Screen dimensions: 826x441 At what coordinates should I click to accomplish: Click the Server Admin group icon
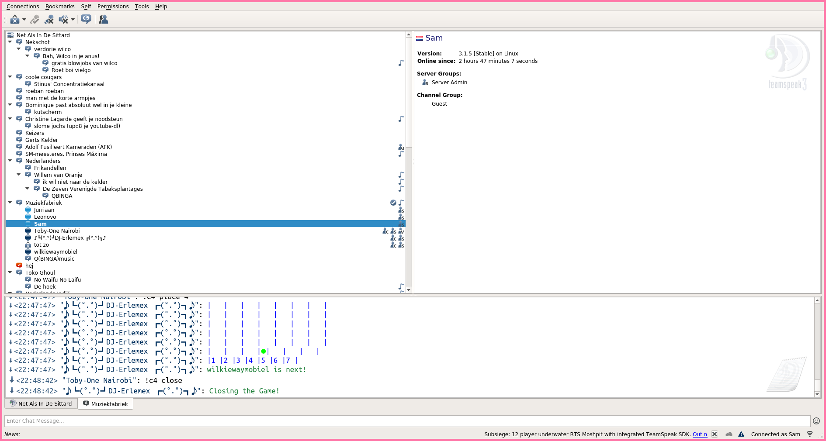(x=425, y=83)
